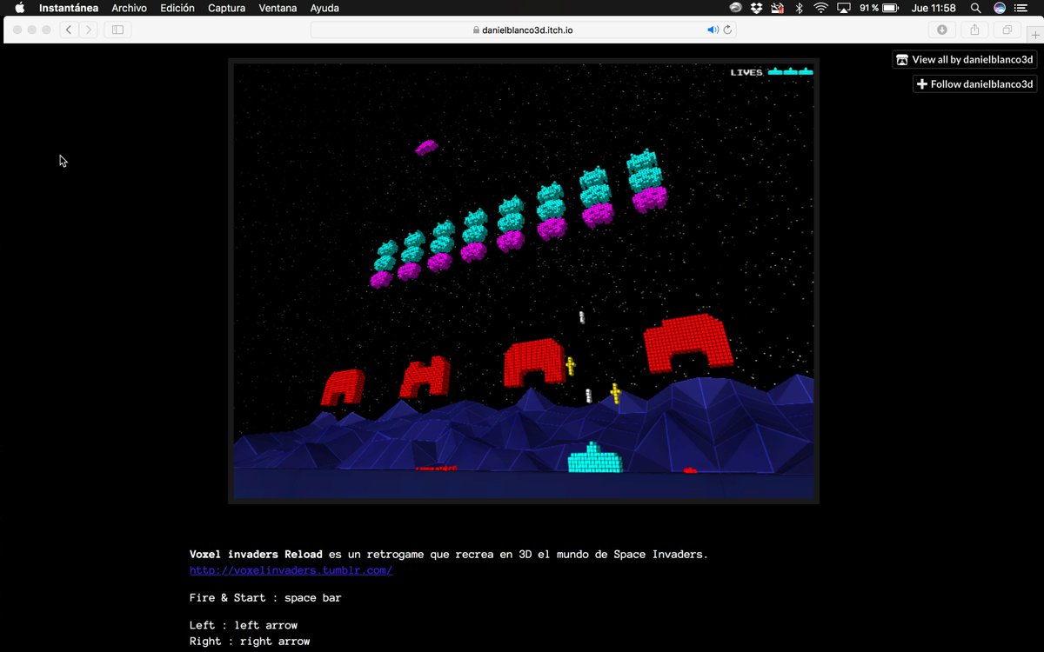Image resolution: width=1044 pixels, height=652 pixels.
Task: Open voxelinvaders.tumblr.com link
Action: pos(291,570)
